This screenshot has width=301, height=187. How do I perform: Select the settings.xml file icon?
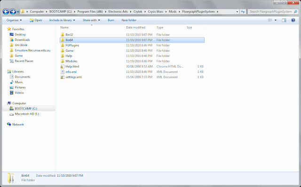[62, 77]
